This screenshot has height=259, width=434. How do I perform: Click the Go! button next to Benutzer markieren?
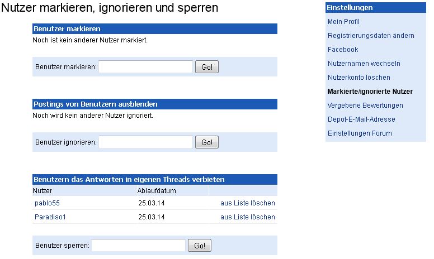(206, 67)
